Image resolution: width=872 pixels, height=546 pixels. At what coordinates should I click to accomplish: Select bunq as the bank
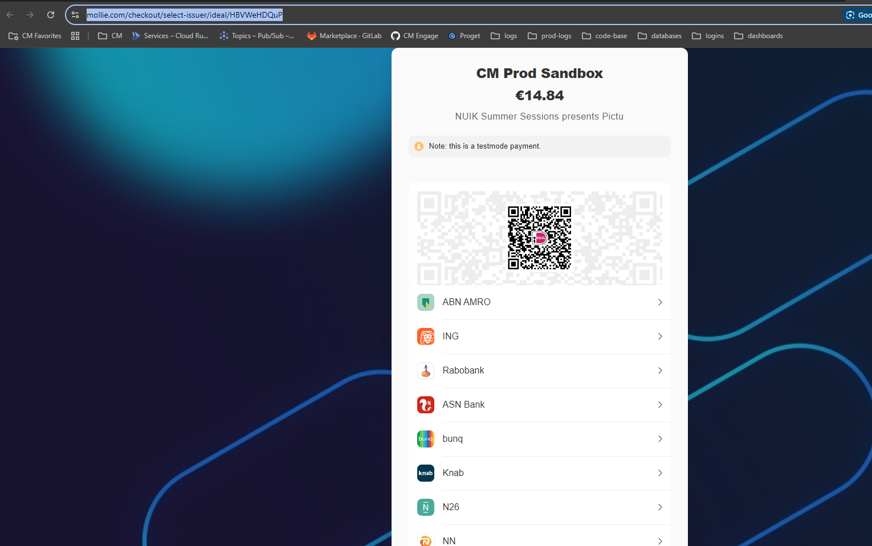tap(539, 439)
